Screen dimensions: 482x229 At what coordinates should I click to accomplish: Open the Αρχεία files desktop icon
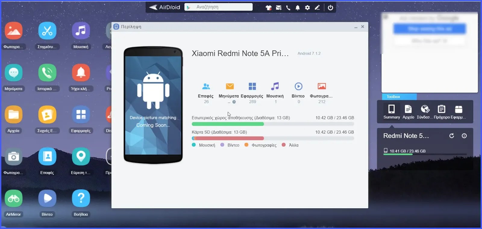(13, 115)
